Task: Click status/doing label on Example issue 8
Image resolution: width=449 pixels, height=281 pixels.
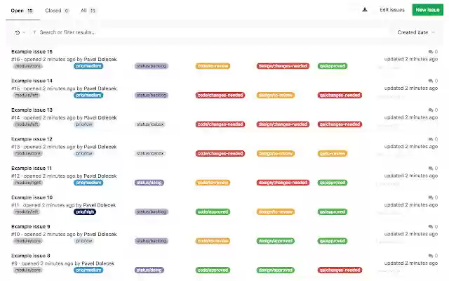Action: tap(149, 270)
